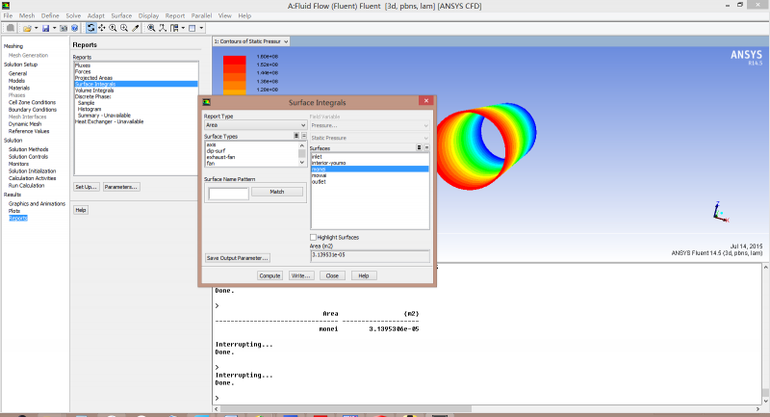Click the blue help globe icon
The width and height of the screenshot is (770, 417).
(75, 29)
